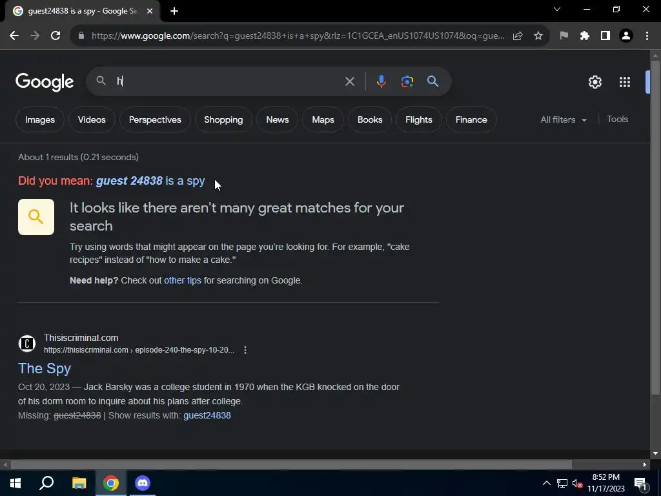Open File Explorer from taskbar
The width and height of the screenshot is (661, 496).
(x=79, y=483)
